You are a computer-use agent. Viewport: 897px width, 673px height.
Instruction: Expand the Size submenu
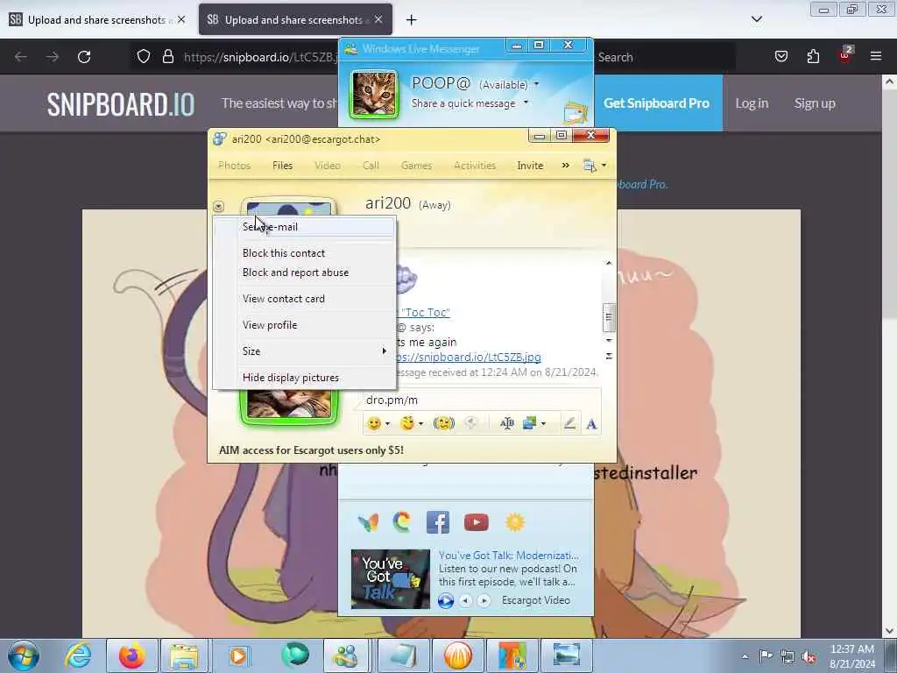305,351
